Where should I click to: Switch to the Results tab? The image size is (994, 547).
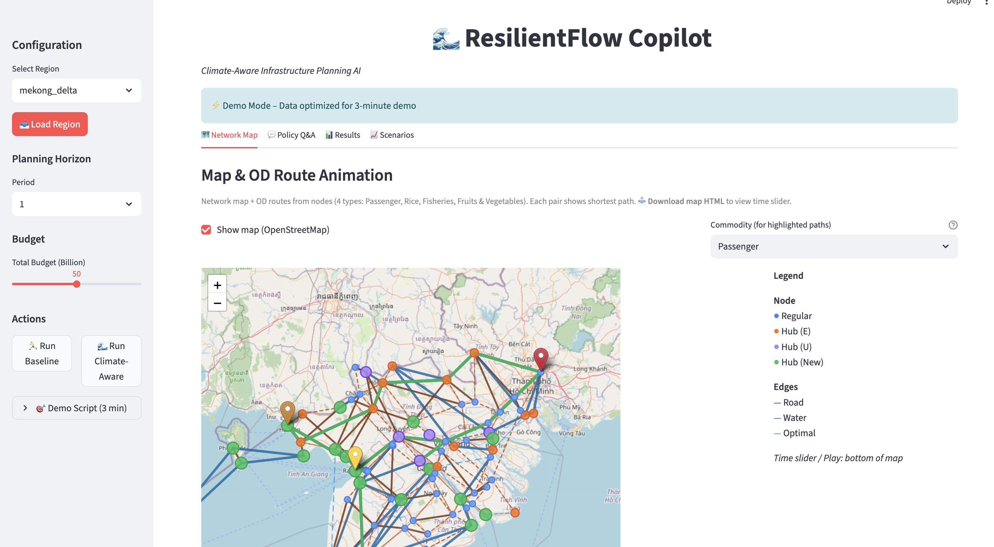point(343,135)
